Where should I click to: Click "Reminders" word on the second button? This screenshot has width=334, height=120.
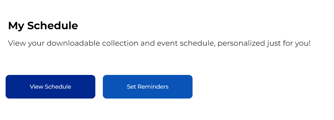[153, 87]
